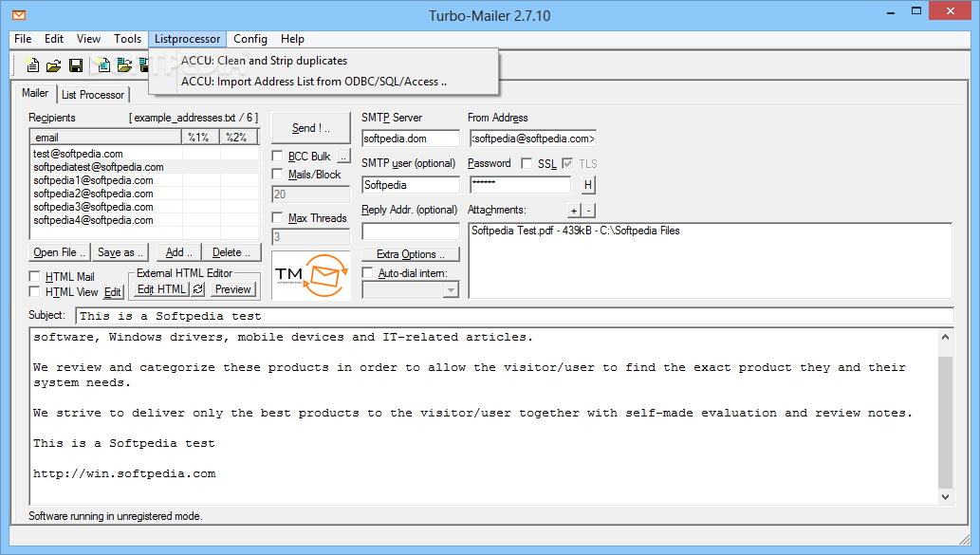The image size is (980, 555).
Task: Click the '..' button next to BCC Bulk
Action: [343, 157]
